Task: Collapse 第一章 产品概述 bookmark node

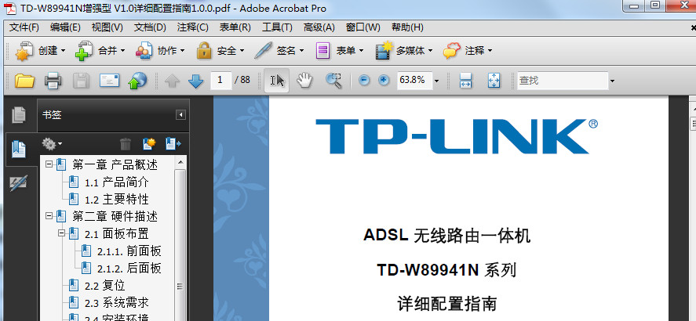Action: click(x=49, y=164)
